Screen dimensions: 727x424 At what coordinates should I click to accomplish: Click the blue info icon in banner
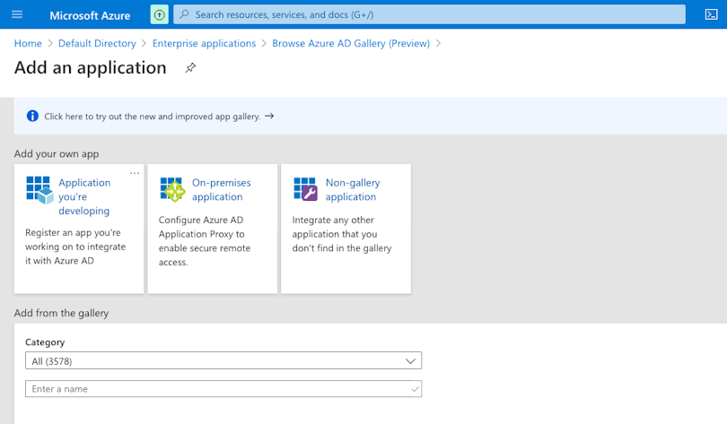tap(32, 117)
